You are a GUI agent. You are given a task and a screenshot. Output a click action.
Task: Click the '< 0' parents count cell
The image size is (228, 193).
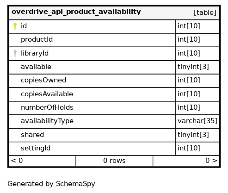tap(42, 161)
